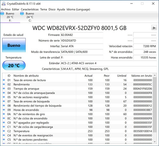This screenshot has width=159, height=146.
Task: Click status dot for sectores reasignados
Action: coord(4,97)
